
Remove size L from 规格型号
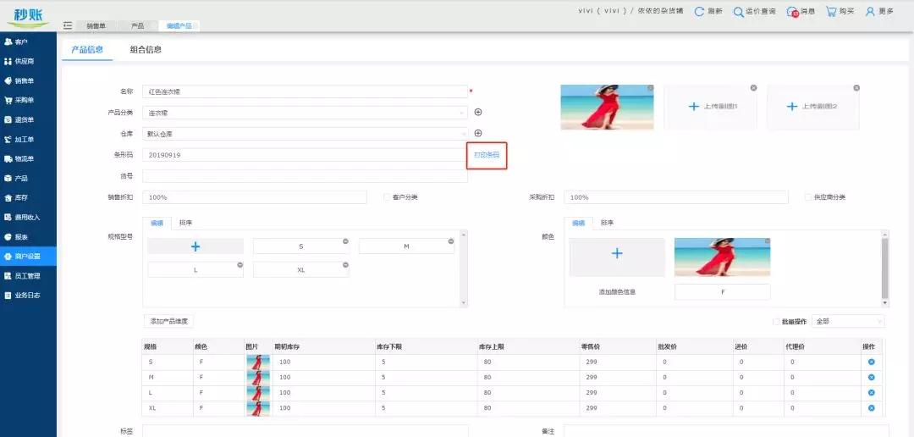click(x=240, y=265)
